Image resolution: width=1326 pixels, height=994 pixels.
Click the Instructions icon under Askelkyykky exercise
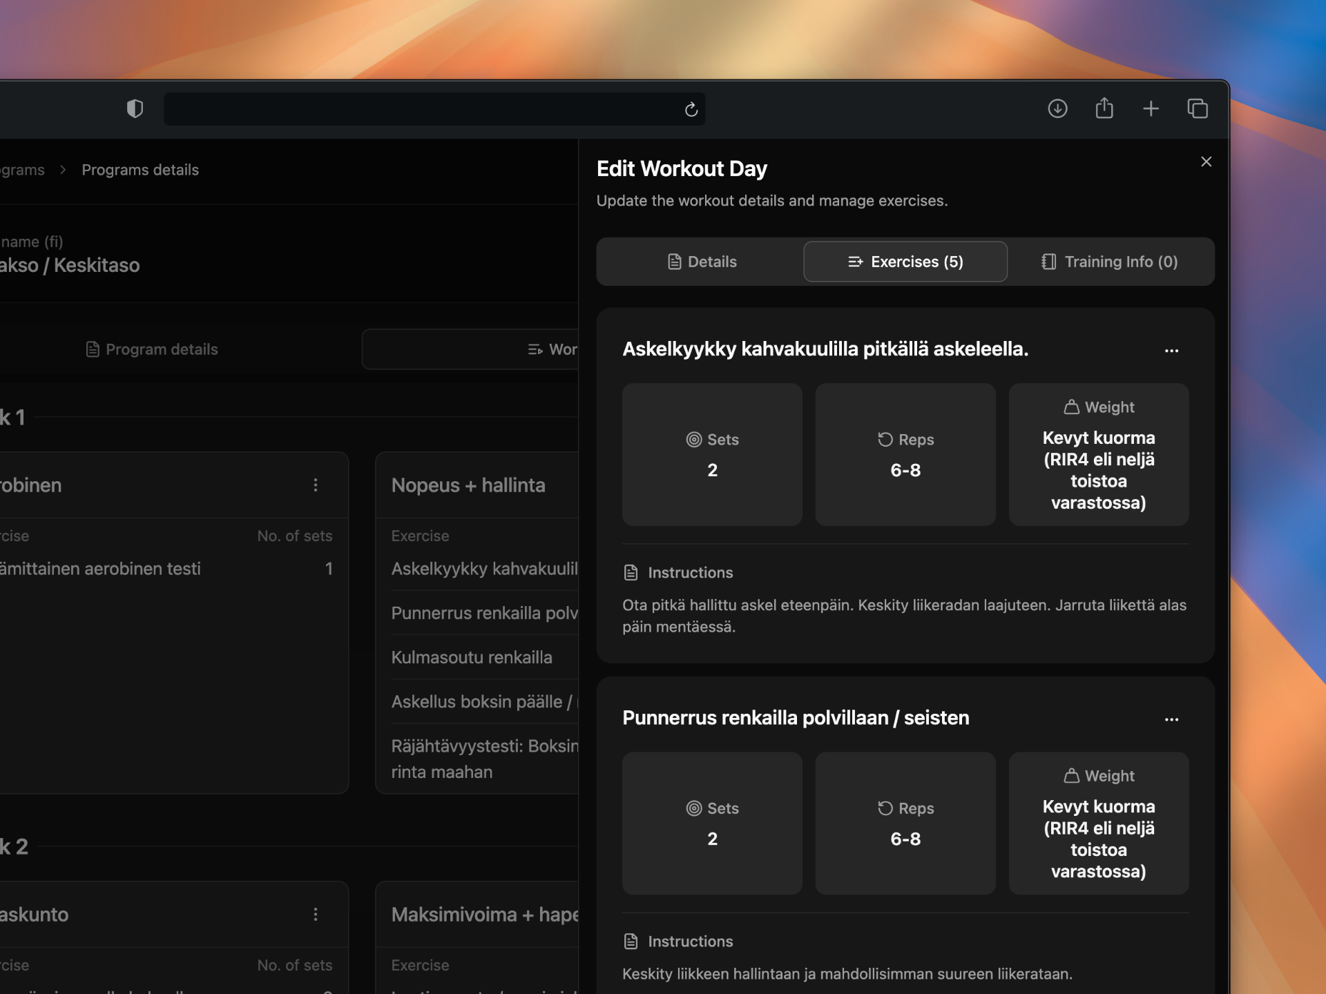[629, 572]
